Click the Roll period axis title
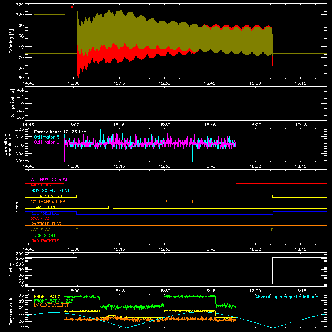Image resolution: width=332 pixels, height=332 pixels. click(x=12, y=103)
